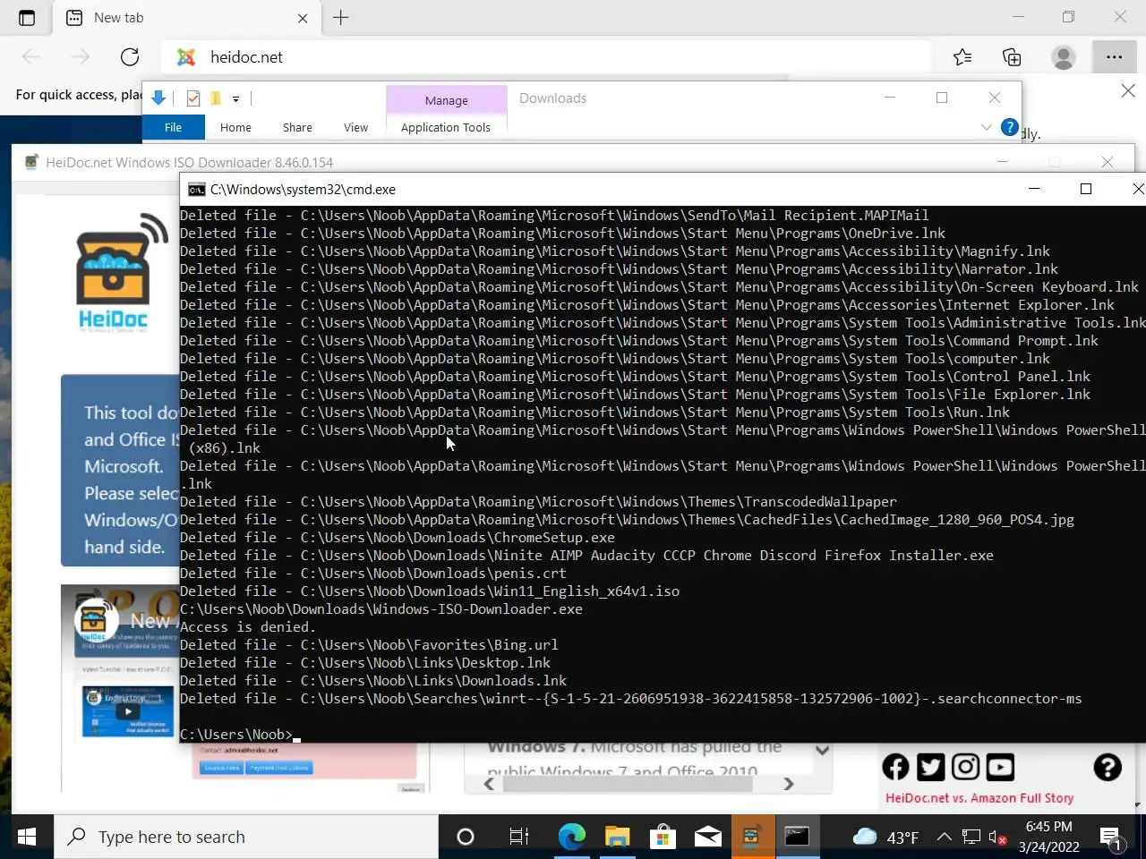Close the New tab browser tab
Image resolution: width=1146 pixels, height=859 pixels.
click(303, 18)
